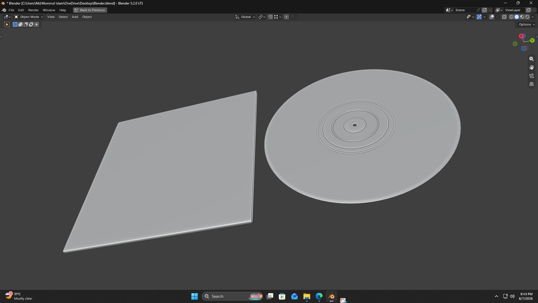Open the editor type dropdown
The width and height of the screenshot is (538, 303).
7,17
